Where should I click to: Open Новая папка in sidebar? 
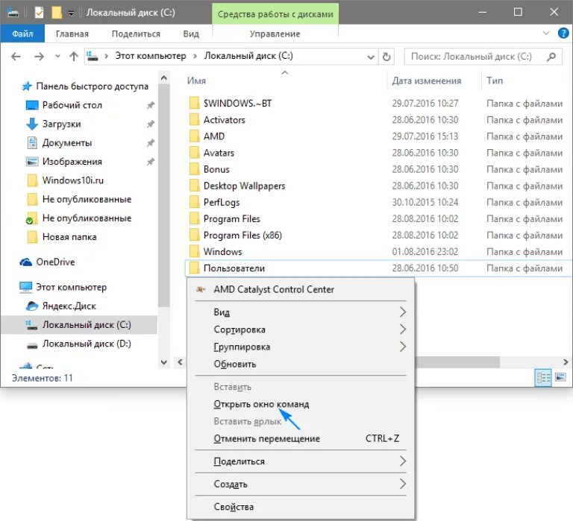pos(69,237)
